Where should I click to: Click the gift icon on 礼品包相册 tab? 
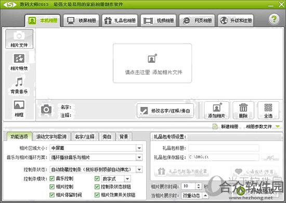coord(108,21)
